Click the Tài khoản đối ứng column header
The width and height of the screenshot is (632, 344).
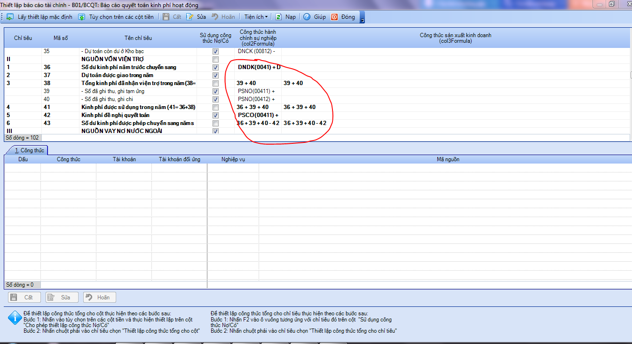(180, 159)
